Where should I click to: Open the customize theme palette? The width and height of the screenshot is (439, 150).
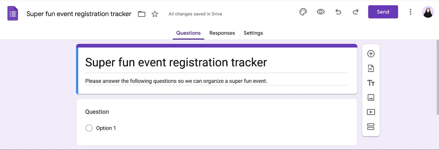pyautogui.click(x=303, y=12)
